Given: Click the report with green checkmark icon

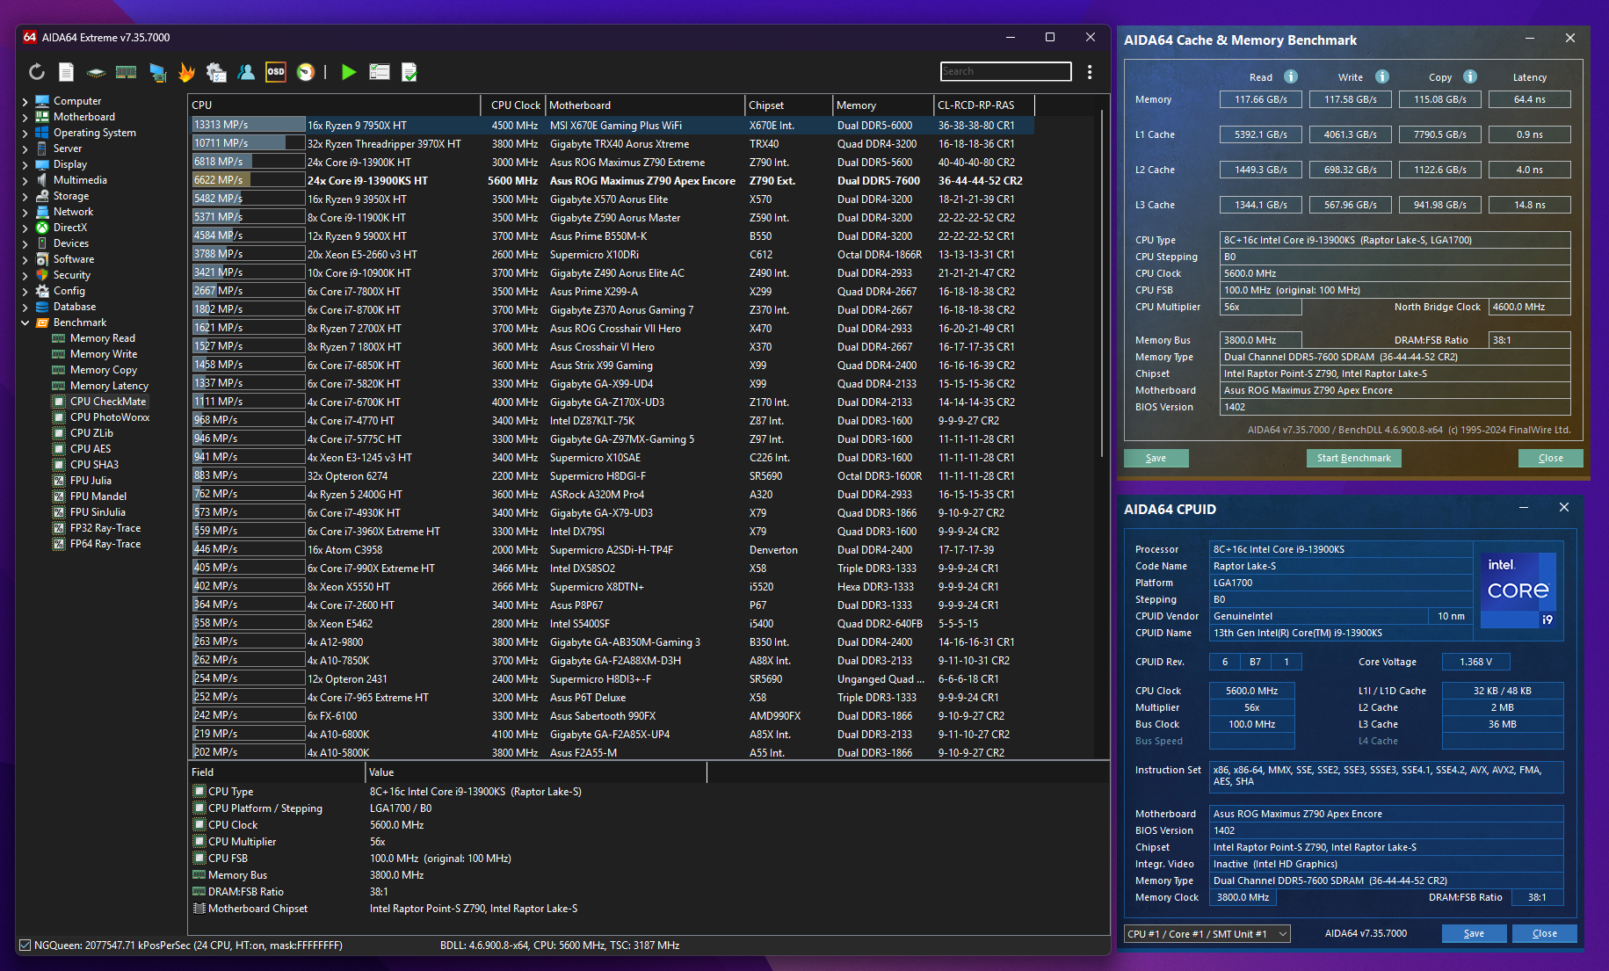Looking at the screenshot, I should click(409, 72).
